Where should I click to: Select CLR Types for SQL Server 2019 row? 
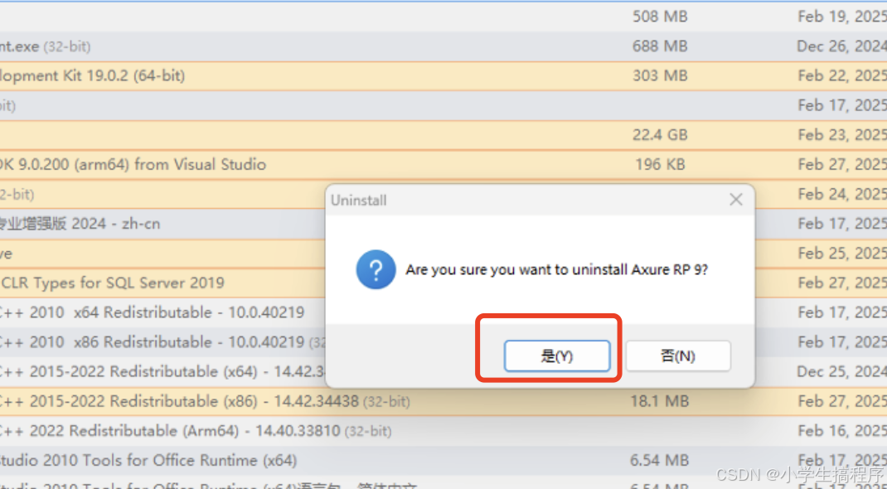[x=163, y=283]
